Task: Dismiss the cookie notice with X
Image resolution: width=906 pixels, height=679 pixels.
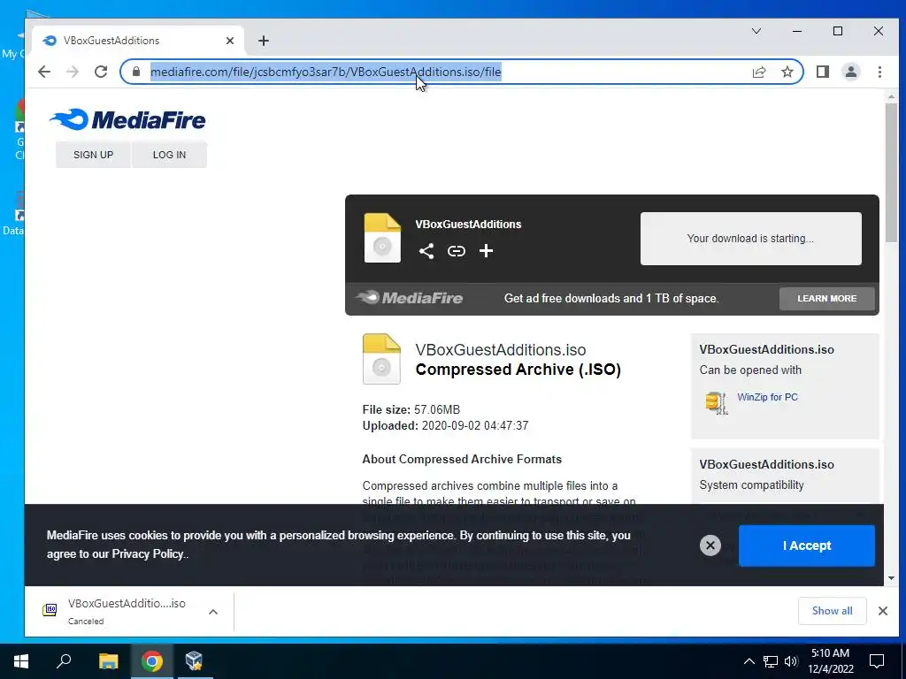Action: [x=710, y=545]
